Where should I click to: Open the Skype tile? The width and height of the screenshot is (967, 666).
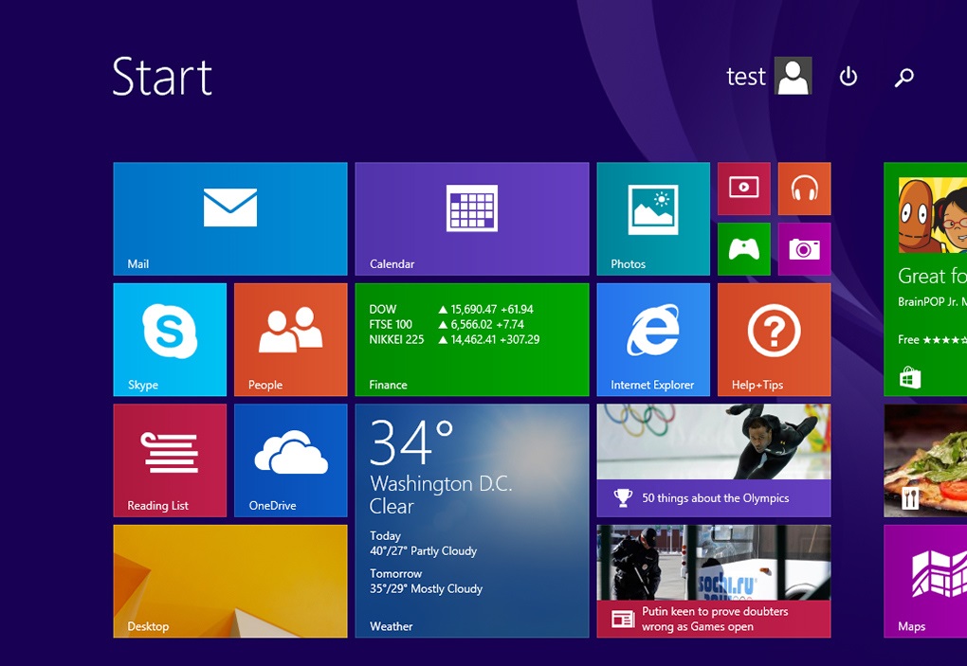pyautogui.click(x=170, y=339)
